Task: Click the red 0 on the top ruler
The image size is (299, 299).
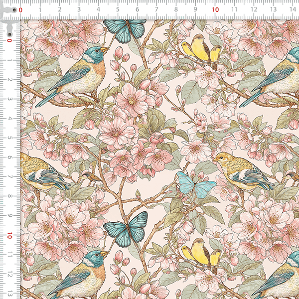Action: pyautogui.click(x=20, y=9)
